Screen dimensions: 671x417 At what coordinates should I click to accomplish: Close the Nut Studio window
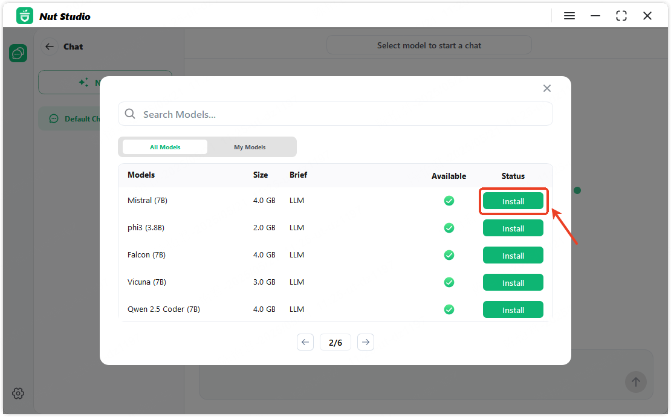tap(647, 16)
